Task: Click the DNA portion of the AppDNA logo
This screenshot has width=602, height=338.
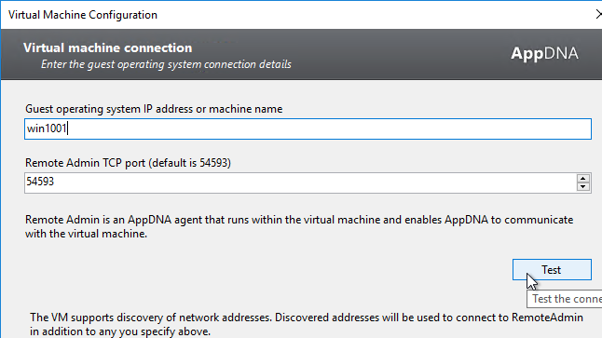Action: tap(561, 53)
